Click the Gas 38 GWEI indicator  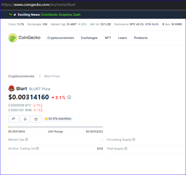[172, 24]
